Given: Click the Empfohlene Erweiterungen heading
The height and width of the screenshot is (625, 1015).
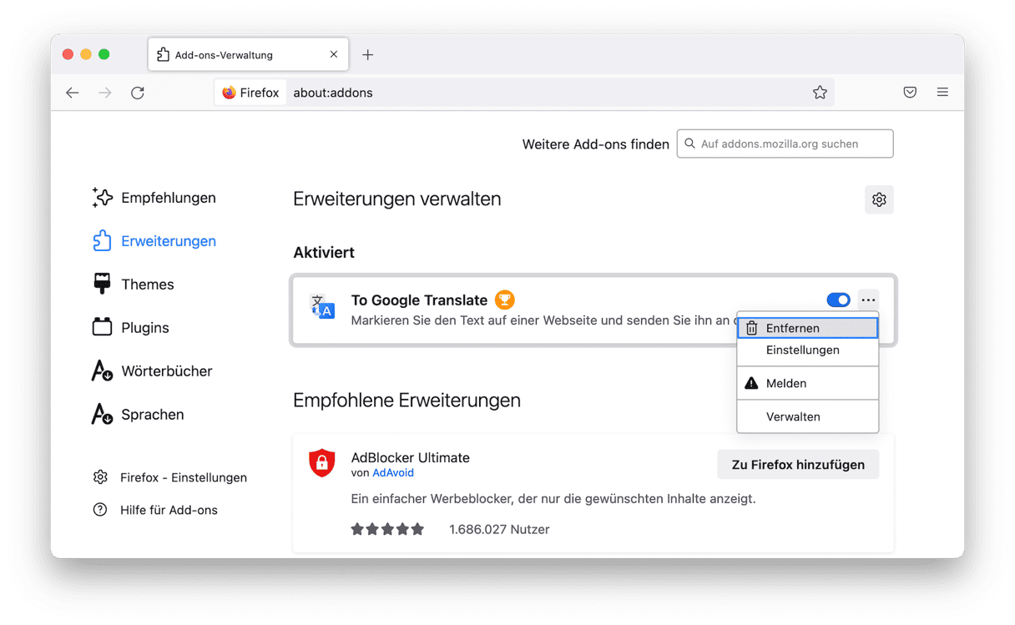Looking at the screenshot, I should pyautogui.click(x=407, y=400).
